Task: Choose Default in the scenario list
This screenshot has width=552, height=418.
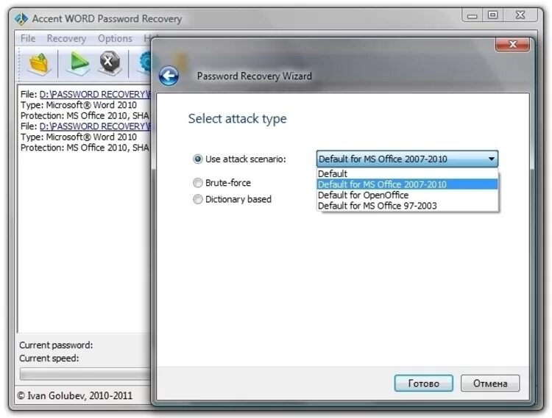Action: 407,173
